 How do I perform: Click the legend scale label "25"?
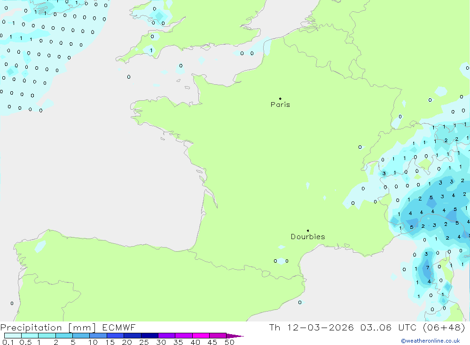tap(144, 342)
